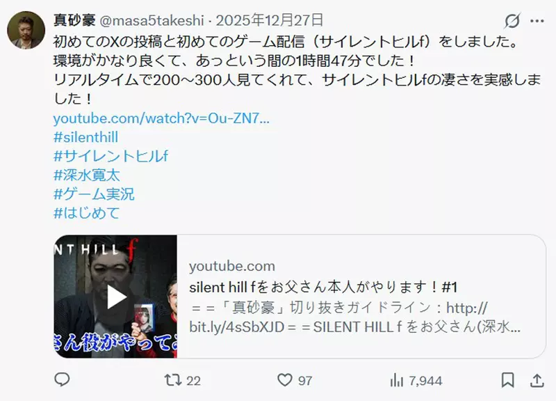Viewport: 556px width, 401px height.
Task: Bookmark this post
Action: point(508,380)
